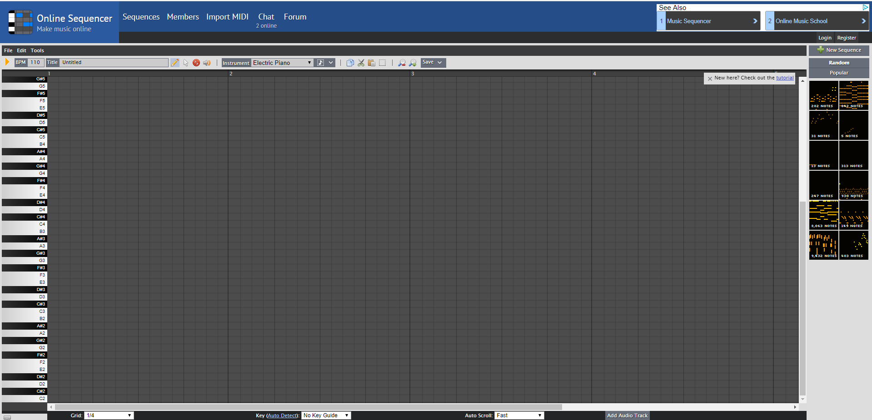
Task: Click the C4 piano key
Action: [24, 224]
